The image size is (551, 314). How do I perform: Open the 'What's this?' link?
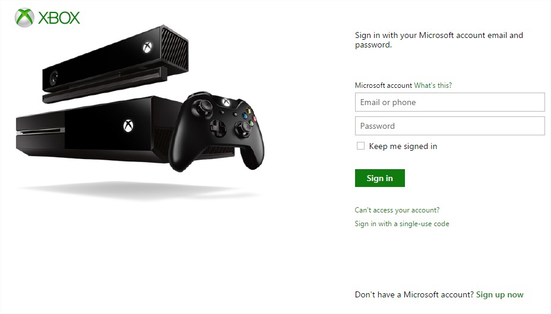click(x=433, y=85)
